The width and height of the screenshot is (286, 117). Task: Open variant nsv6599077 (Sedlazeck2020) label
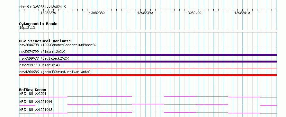[44, 58]
